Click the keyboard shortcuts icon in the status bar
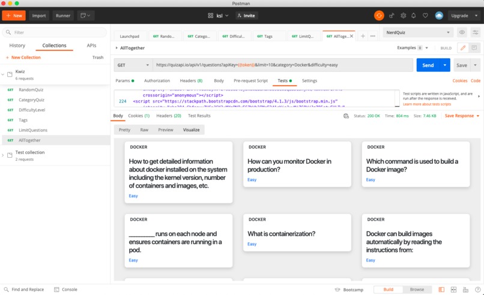Screen dimensions: 484x295 click(465, 290)
